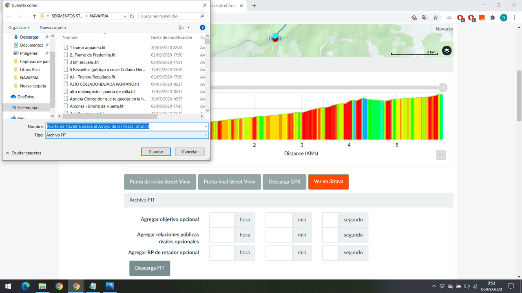Click Punto final Street View button
This screenshot has width=522, height=293.
pos(230,181)
